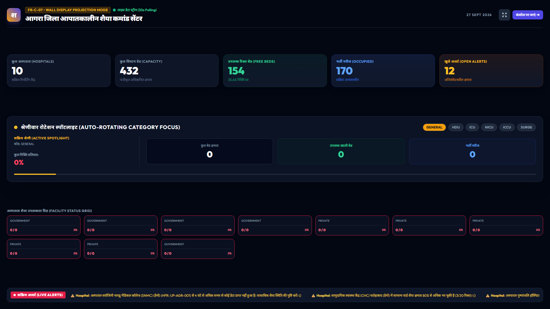550x309 pixels.
Task: Click the red 0% vacancy percentage
Action: [x=19, y=163]
